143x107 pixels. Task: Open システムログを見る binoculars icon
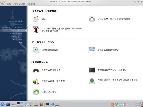[x=36, y=70]
